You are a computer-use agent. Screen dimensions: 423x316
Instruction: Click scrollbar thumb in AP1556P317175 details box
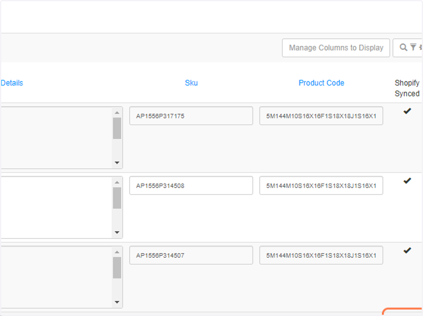[x=117, y=128]
